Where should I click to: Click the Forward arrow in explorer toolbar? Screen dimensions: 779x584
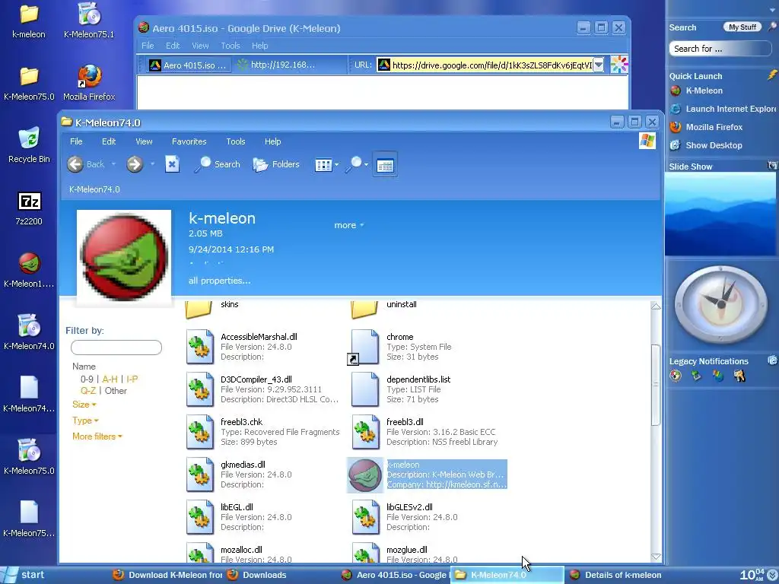point(135,164)
